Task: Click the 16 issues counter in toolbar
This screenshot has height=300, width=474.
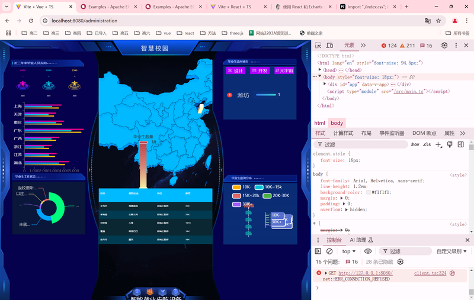Action: tap(426, 46)
